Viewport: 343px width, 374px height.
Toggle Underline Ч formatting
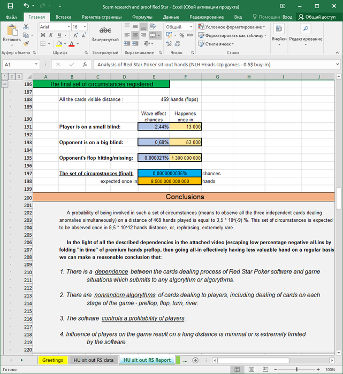[x=59, y=35]
